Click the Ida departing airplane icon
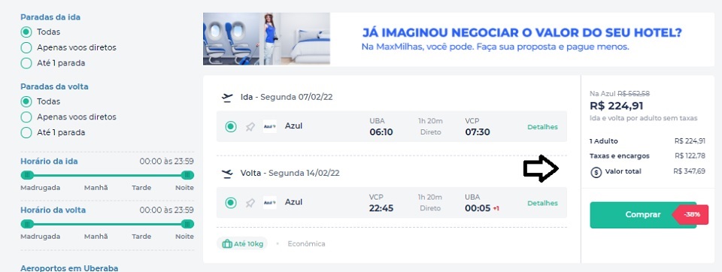The width and height of the screenshot is (722, 272). click(x=227, y=97)
